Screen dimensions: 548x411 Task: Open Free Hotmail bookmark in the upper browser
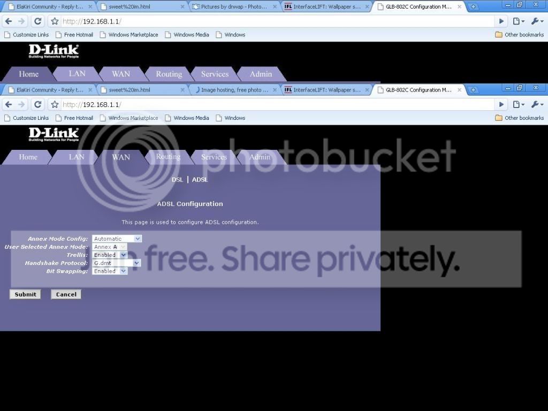coord(74,35)
